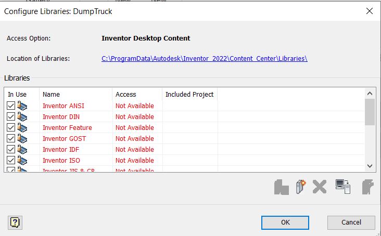The height and width of the screenshot is (236, 381).
Task: Click the OK button
Action: [285, 222]
